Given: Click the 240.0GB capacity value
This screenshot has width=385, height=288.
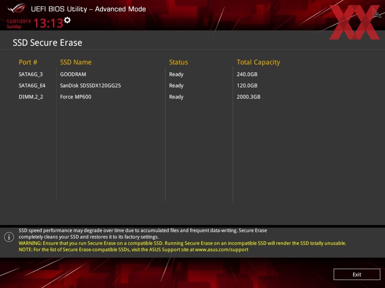Looking at the screenshot, I should tap(247, 74).
